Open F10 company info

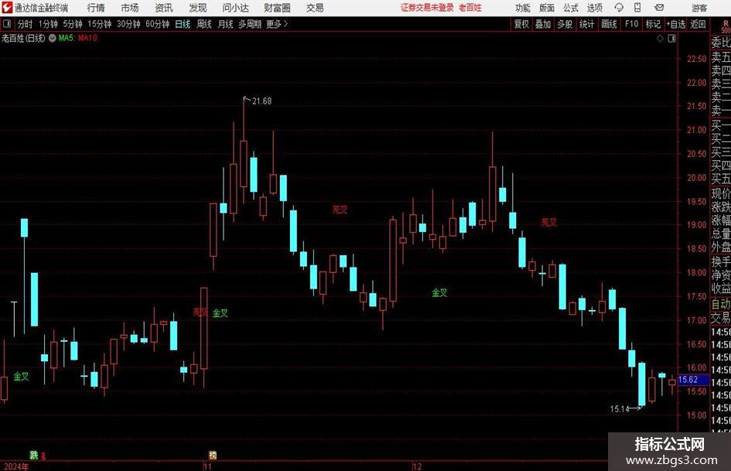click(x=631, y=24)
